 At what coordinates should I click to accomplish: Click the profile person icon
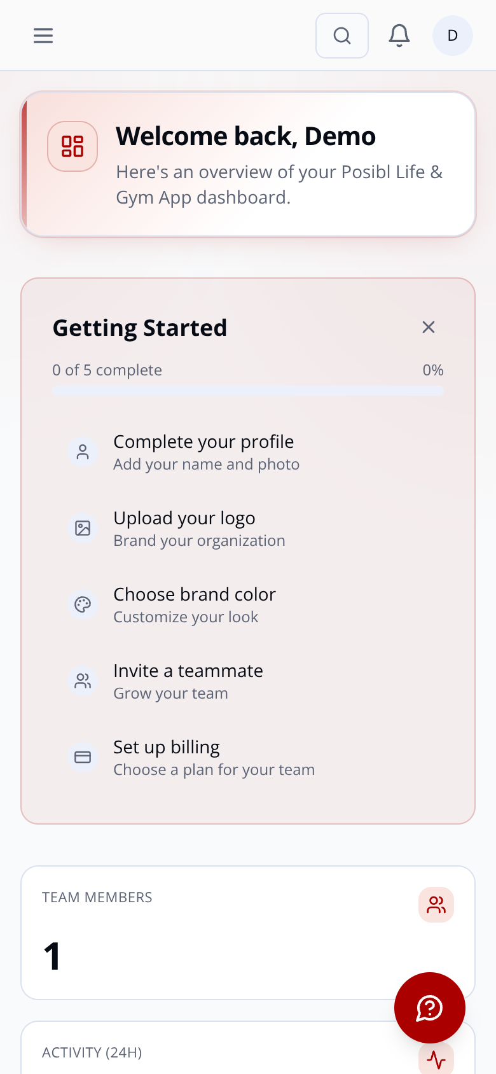click(83, 452)
